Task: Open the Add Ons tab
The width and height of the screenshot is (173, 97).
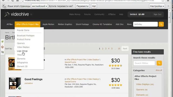Action: pyautogui.click(x=119, y=24)
